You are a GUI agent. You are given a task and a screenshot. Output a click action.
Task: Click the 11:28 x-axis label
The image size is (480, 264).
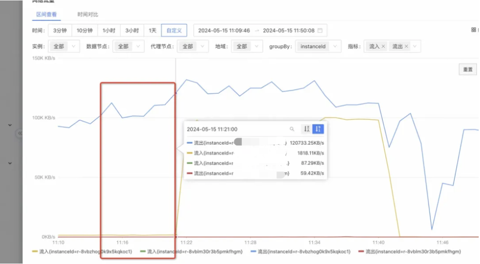coord(250,242)
